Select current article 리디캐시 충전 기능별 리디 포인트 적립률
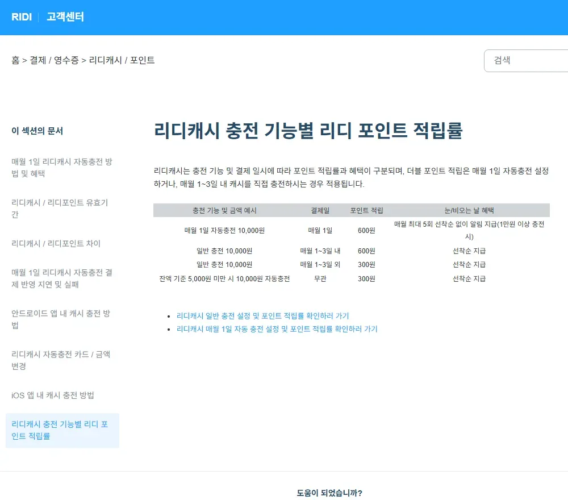Image resolution: width=568 pixels, height=500 pixels. 62,431
